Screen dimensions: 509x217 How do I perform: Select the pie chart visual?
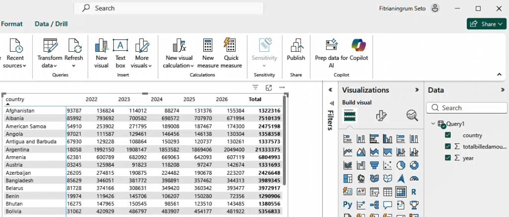click(401, 165)
